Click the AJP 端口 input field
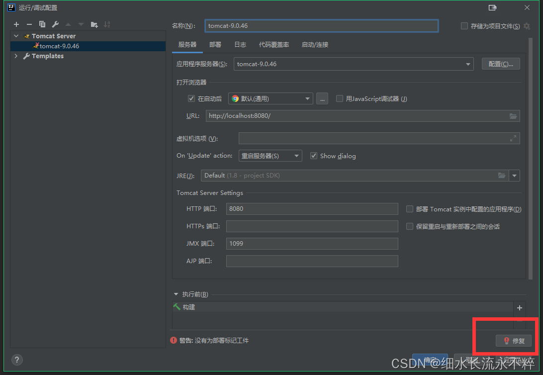The image size is (543, 375). pyautogui.click(x=312, y=261)
